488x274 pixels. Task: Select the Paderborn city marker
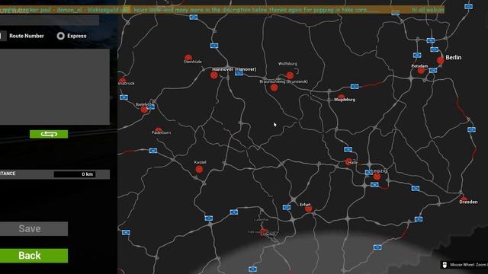(159, 129)
